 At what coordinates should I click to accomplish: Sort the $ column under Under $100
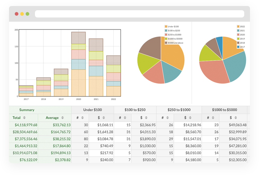(x=104, y=117)
